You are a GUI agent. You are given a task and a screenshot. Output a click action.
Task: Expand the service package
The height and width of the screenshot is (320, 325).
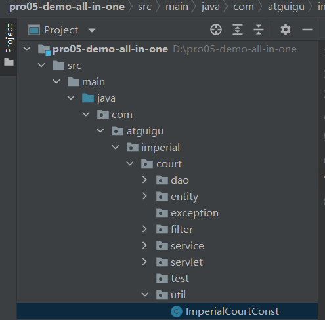coord(144,245)
